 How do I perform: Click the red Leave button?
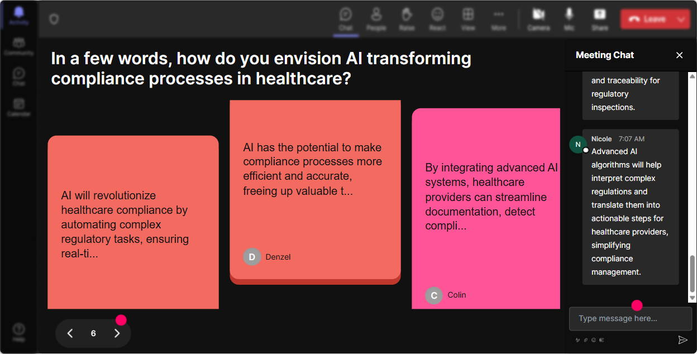click(x=647, y=19)
